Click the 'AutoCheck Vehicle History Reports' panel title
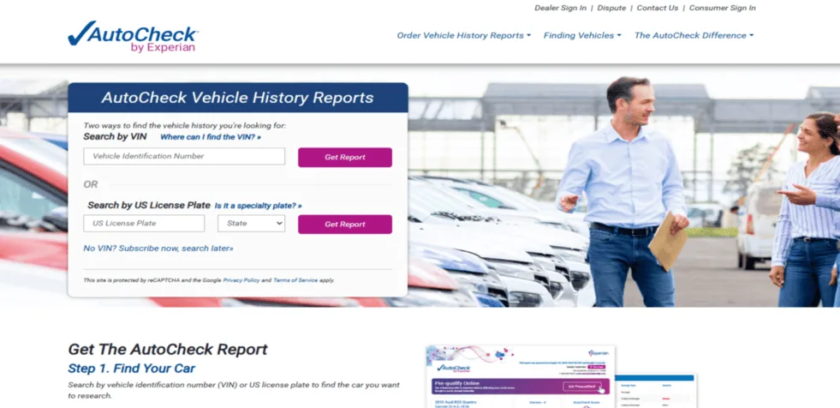Viewport: 840px width, 408px height. (x=238, y=98)
